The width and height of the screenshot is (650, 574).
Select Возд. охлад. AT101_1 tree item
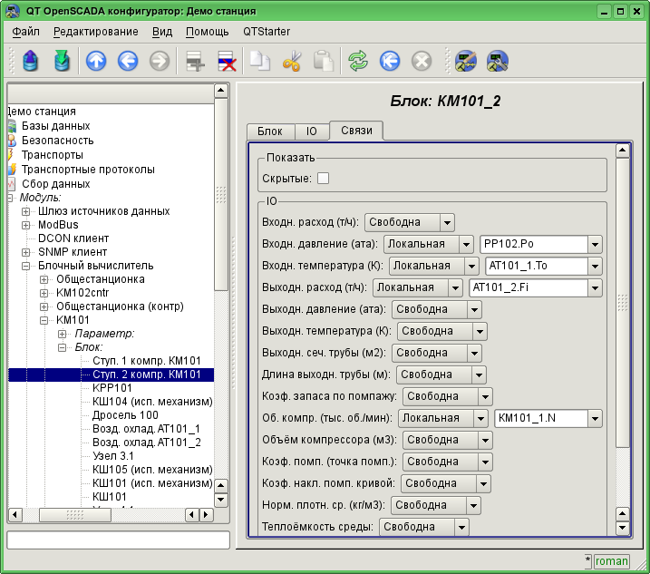pyautogui.click(x=146, y=429)
